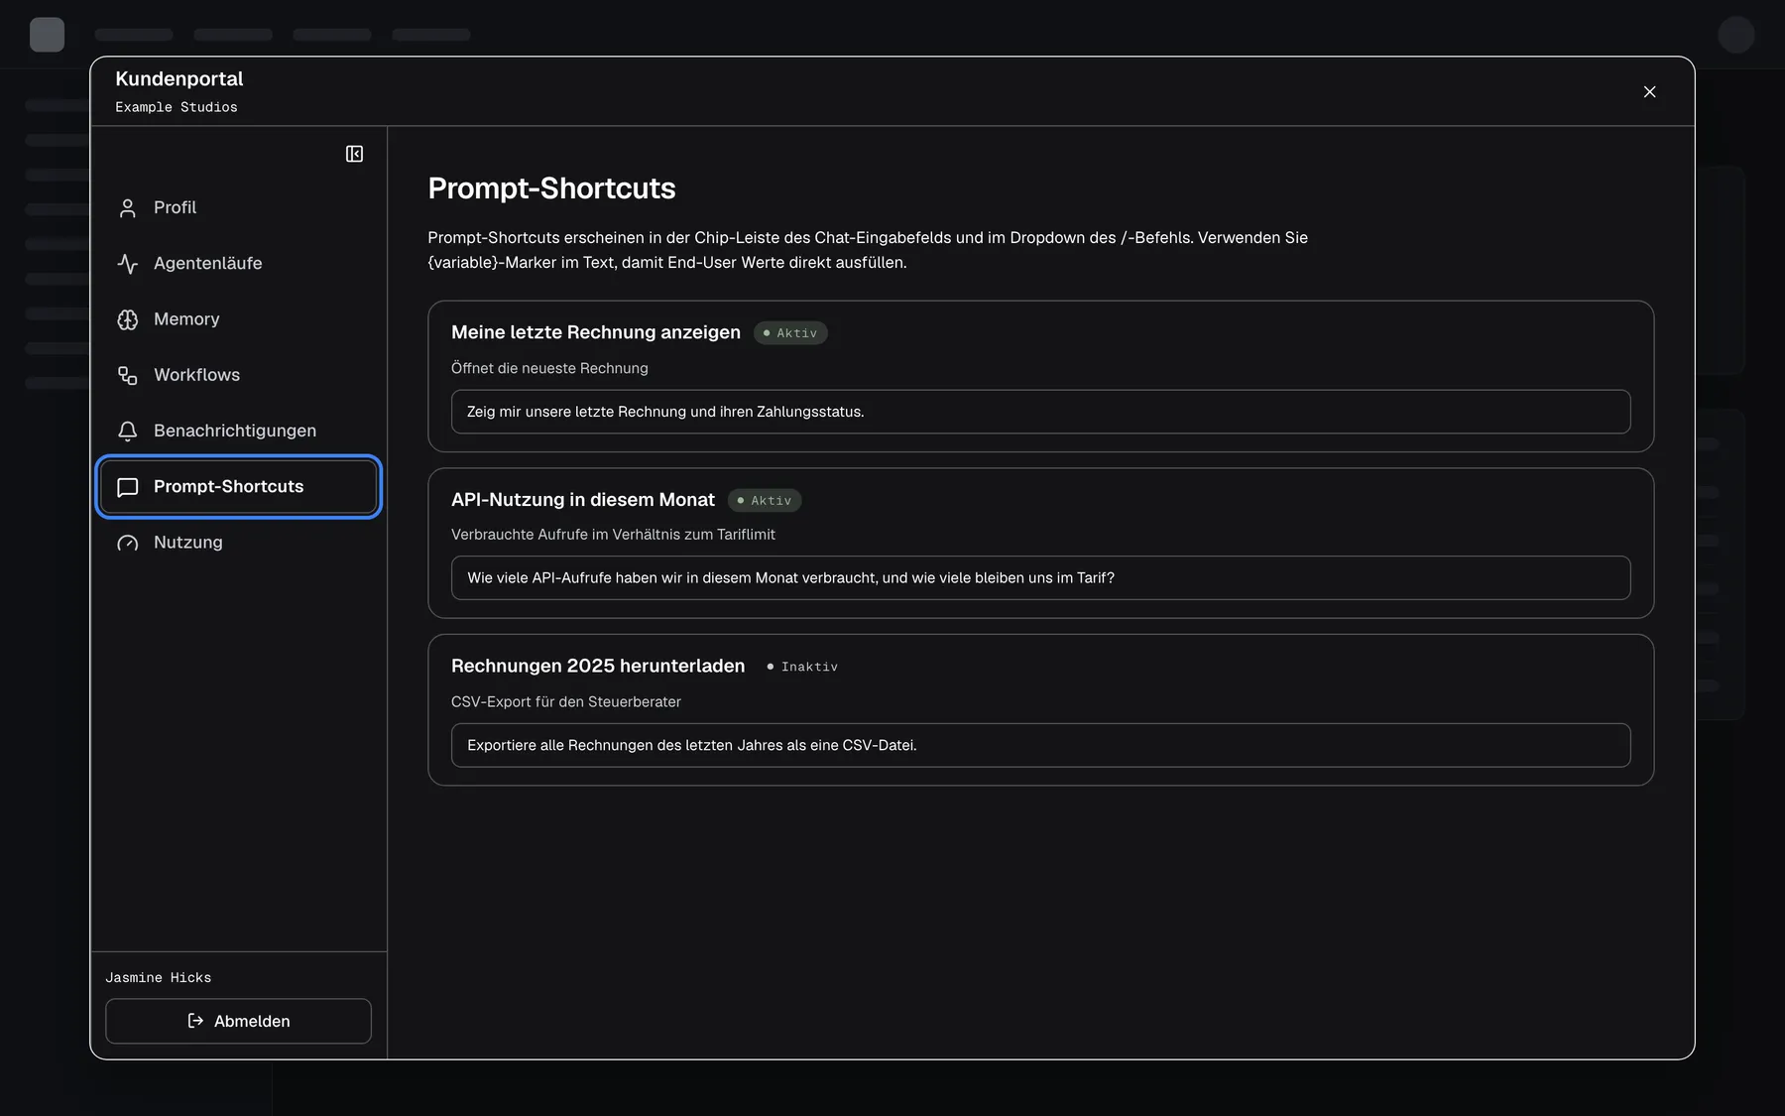
Task: Click the 'Example Studios' subtitle
Action: tap(177, 107)
